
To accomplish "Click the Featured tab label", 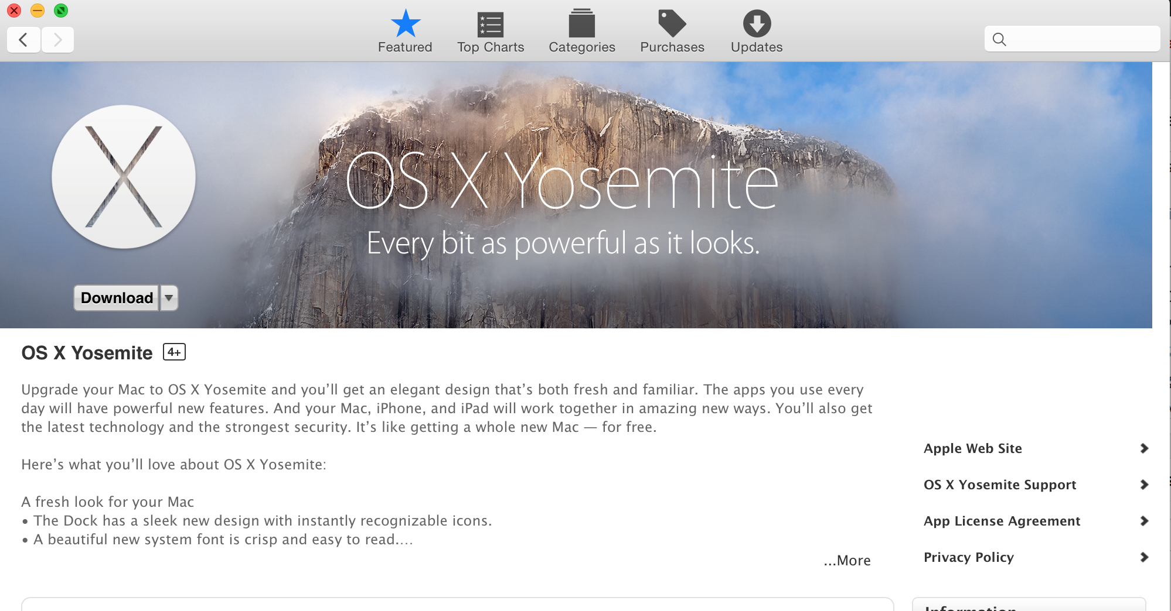I will click(405, 47).
